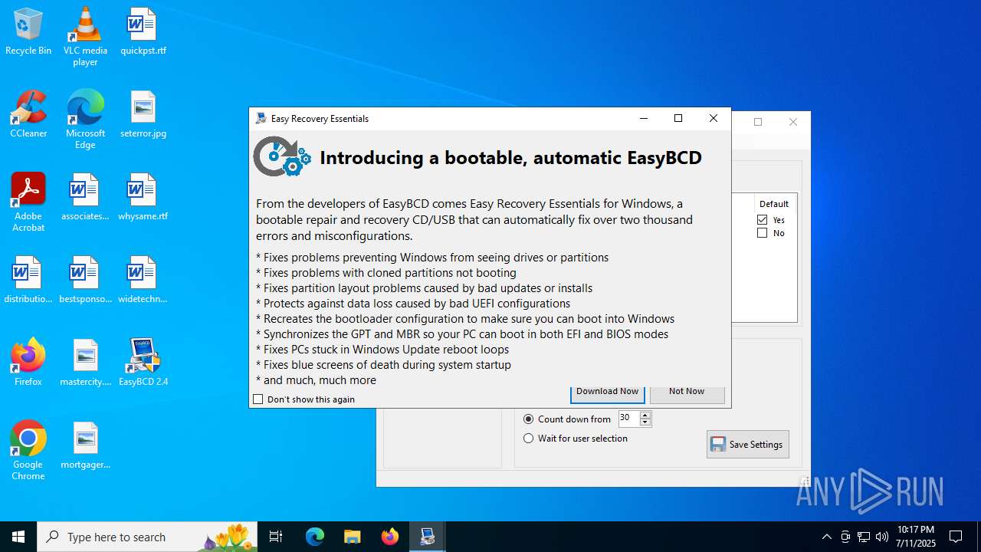The height and width of the screenshot is (552, 981).
Task: Switch to EasyBCD taskbar button
Action: [427, 537]
